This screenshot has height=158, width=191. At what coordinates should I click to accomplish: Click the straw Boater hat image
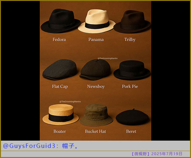(x=60, y=115)
